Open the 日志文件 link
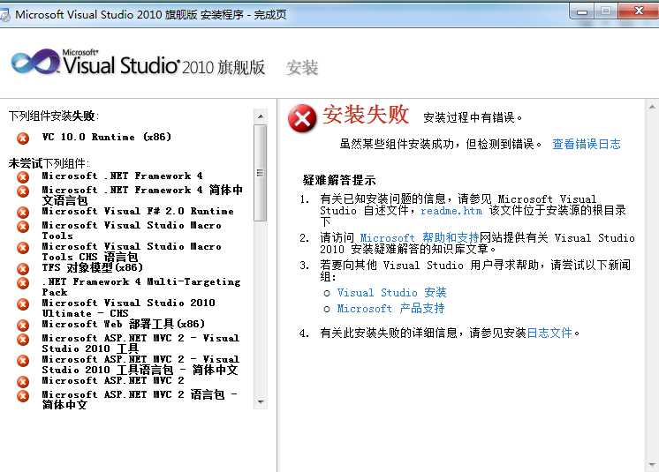This screenshot has height=472, width=659. (549, 333)
